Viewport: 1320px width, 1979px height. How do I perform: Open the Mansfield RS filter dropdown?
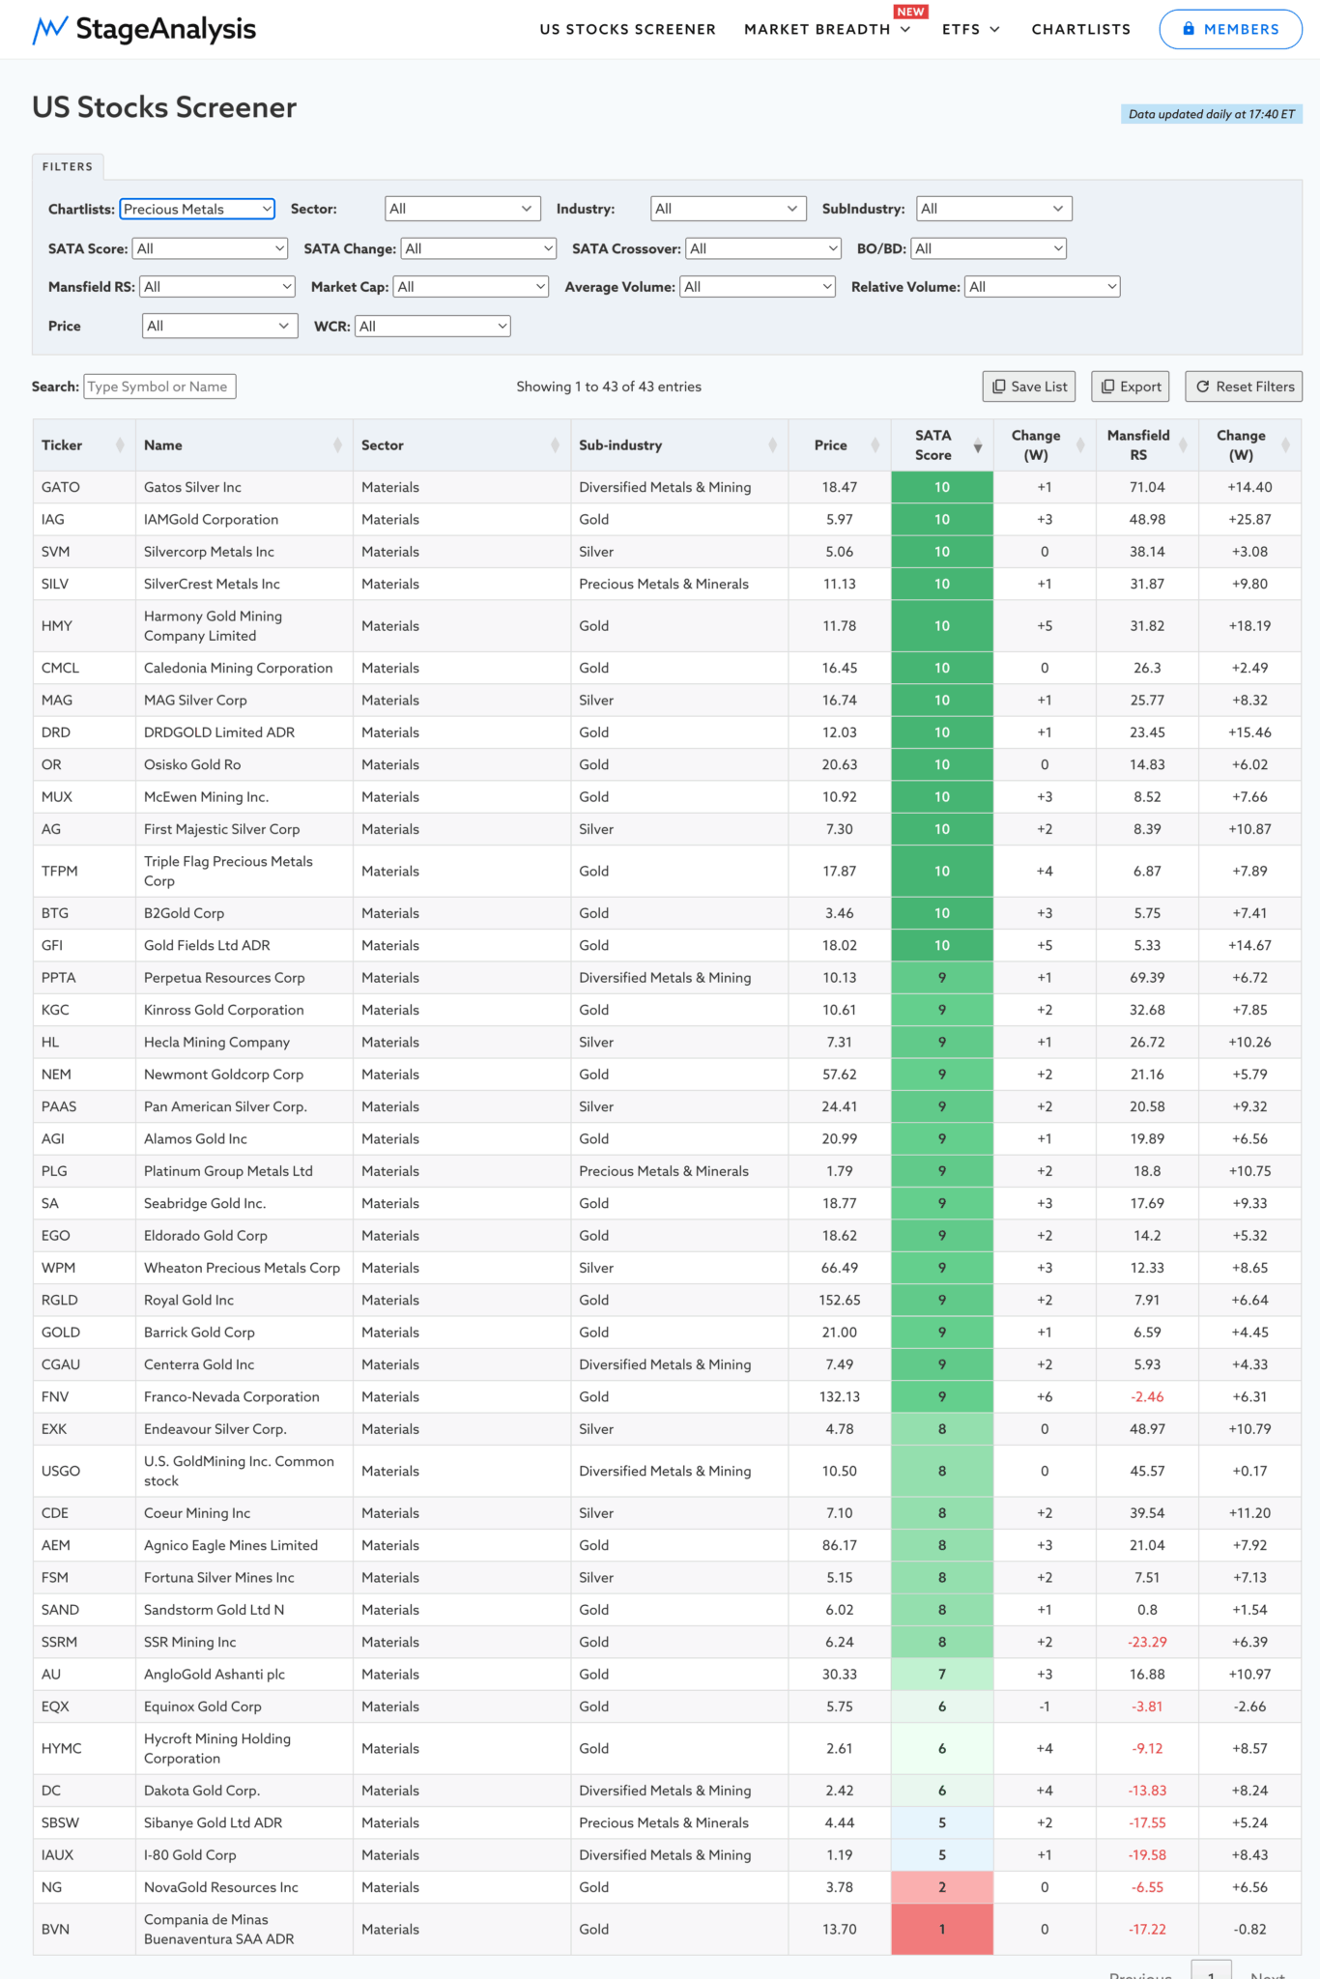(x=217, y=287)
